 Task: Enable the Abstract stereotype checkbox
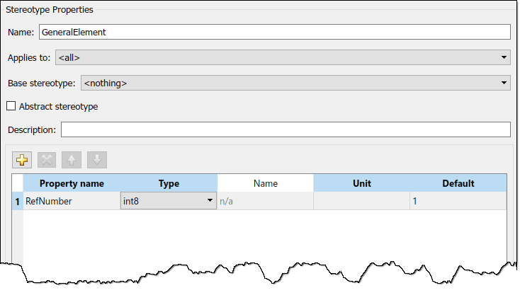click(11, 106)
